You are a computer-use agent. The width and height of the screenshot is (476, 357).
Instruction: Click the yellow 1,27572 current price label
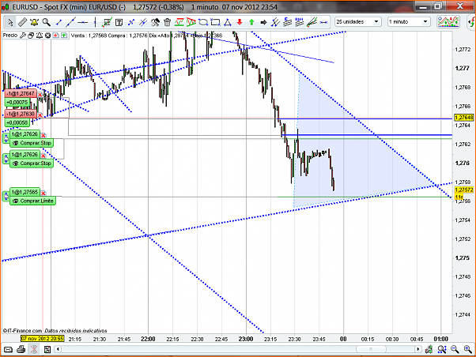point(464,190)
